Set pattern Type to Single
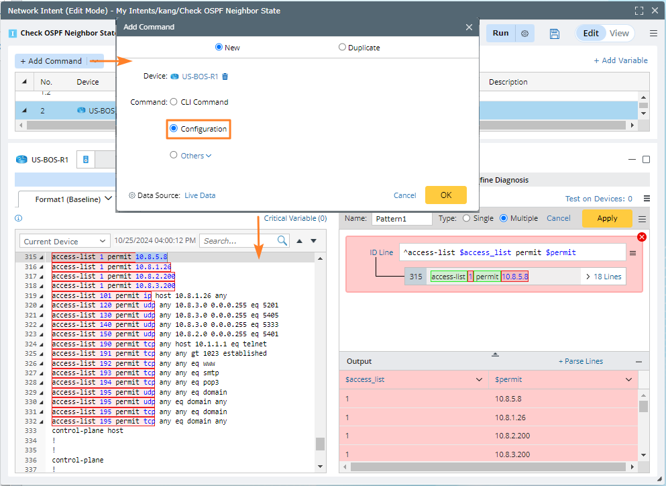 point(466,218)
